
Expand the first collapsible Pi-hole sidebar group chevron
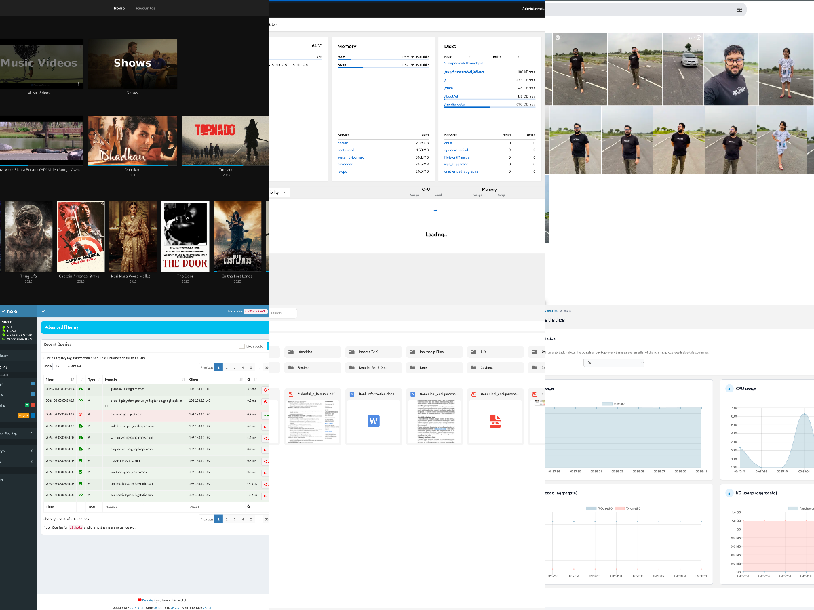[32, 432]
